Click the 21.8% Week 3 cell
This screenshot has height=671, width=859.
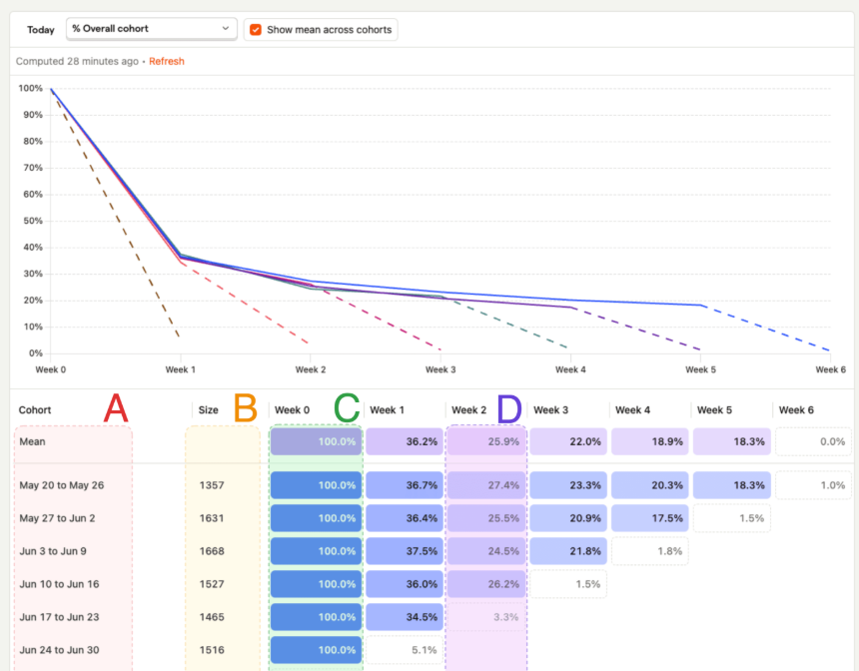click(568, 551)
